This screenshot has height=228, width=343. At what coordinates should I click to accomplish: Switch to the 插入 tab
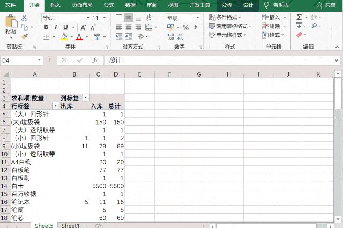[56, 5]
